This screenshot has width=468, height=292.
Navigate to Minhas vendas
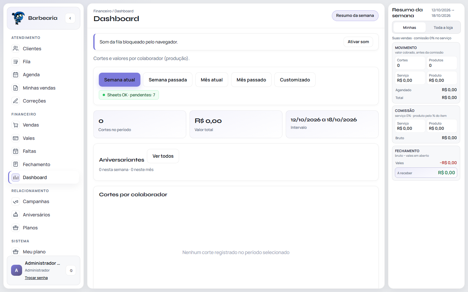pyautogui.click(x=44, y=88)
